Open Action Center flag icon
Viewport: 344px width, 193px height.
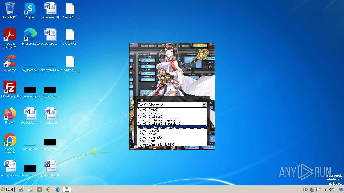[x=318, y=190]
